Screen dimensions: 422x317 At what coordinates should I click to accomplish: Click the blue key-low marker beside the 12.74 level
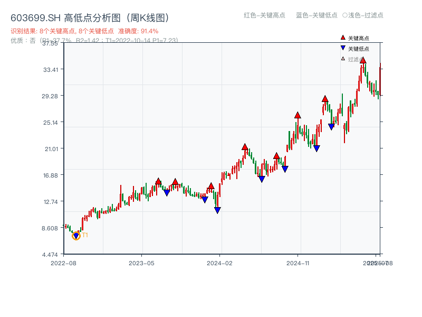(x=205, y=200)
